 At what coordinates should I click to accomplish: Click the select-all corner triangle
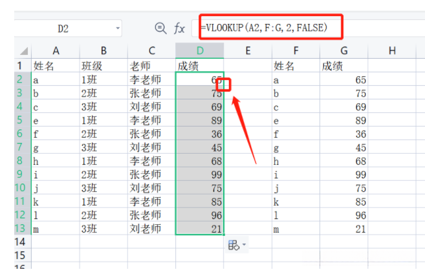coord(23,51)
